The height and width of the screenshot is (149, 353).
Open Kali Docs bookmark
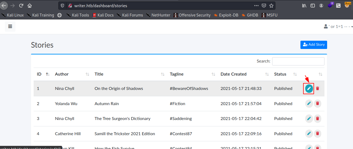coord(103,15)
